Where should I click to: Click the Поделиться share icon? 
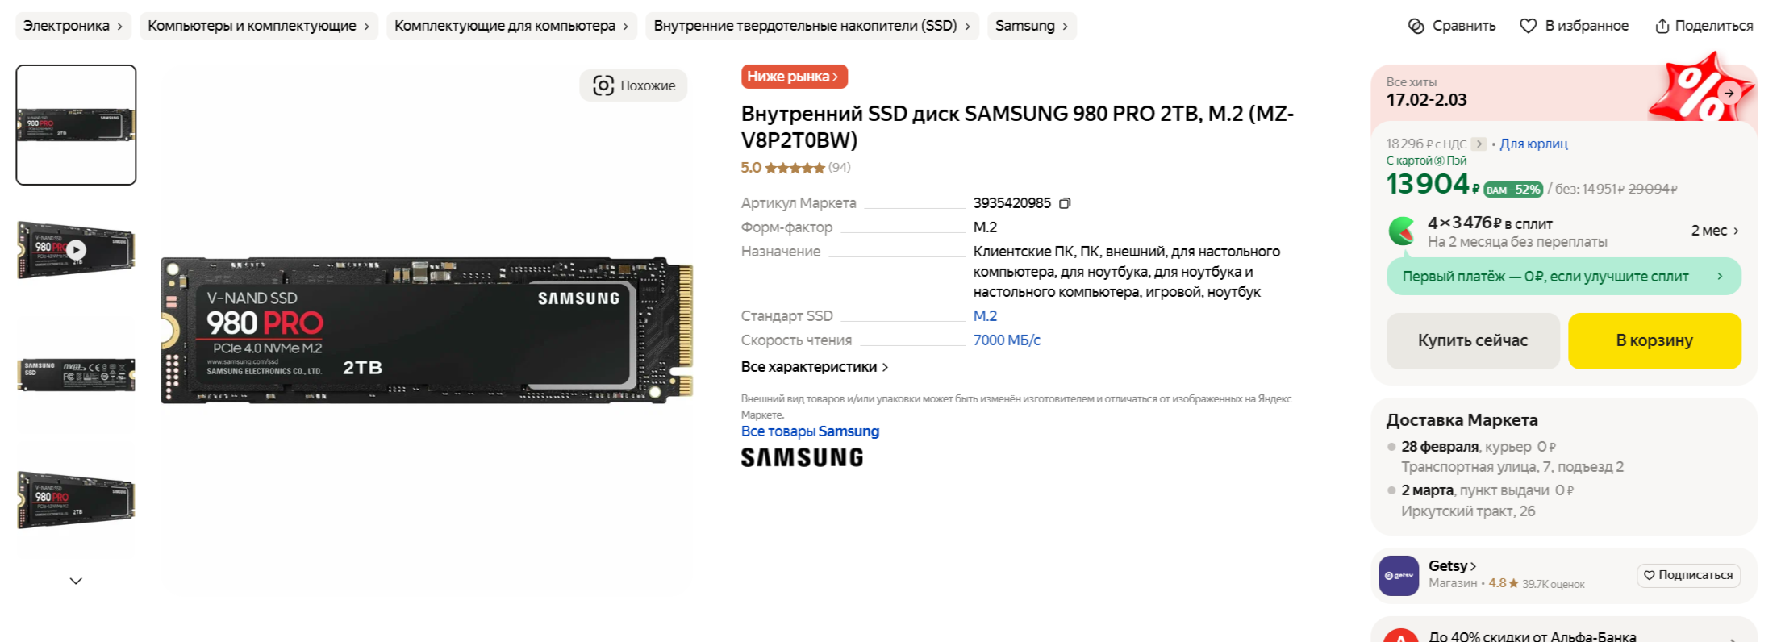1662,26
